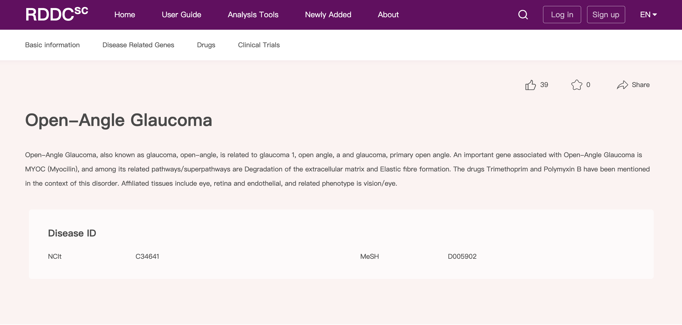
Task: Click the star favorite icon
Action: coord(576,85)
